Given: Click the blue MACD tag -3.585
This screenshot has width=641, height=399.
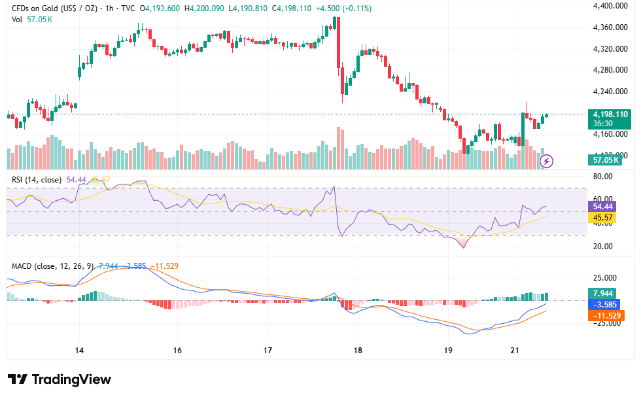Looking at the screenshot, I should (x=604, y=305).
